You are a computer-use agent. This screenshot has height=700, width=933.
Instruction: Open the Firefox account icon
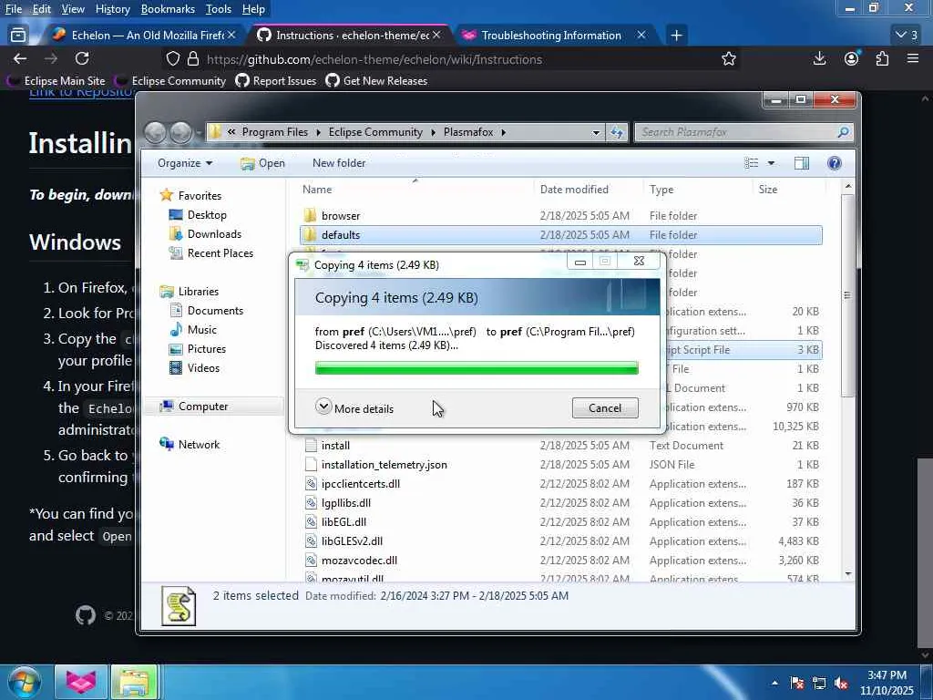point(852,58)
